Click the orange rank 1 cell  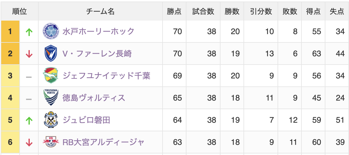(10, 31)
